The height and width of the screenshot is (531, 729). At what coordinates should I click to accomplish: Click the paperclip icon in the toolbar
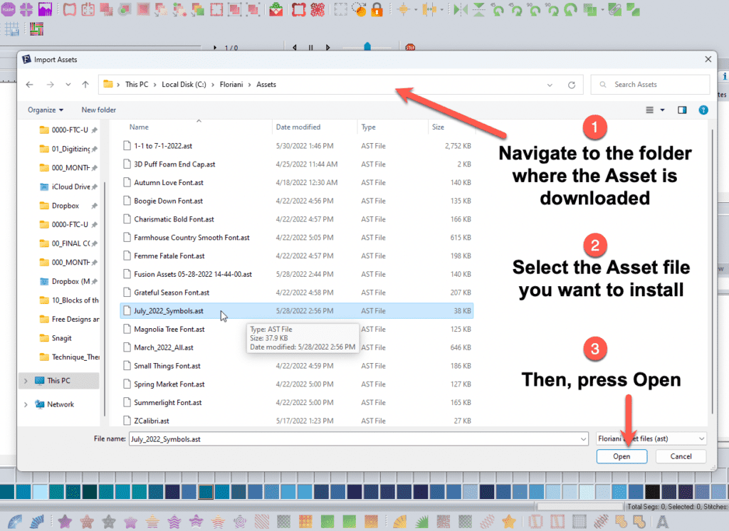[614, 9]
